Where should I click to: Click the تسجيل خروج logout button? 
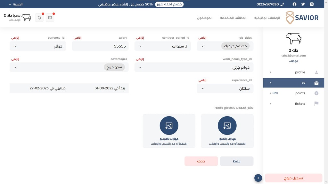point(293,178)
